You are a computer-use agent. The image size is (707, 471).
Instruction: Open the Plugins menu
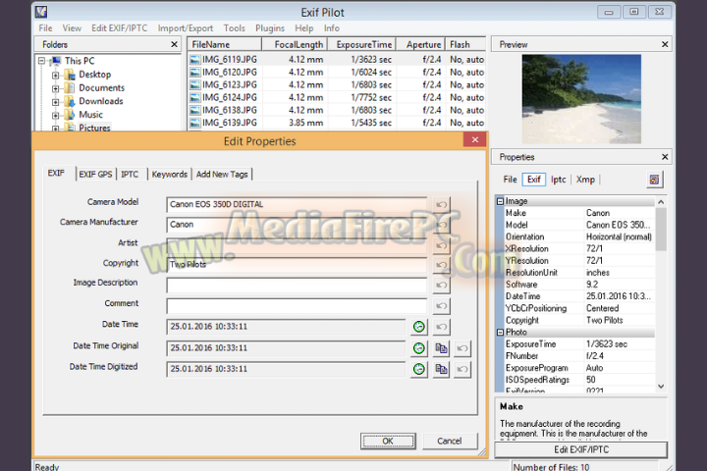point(270,27)
